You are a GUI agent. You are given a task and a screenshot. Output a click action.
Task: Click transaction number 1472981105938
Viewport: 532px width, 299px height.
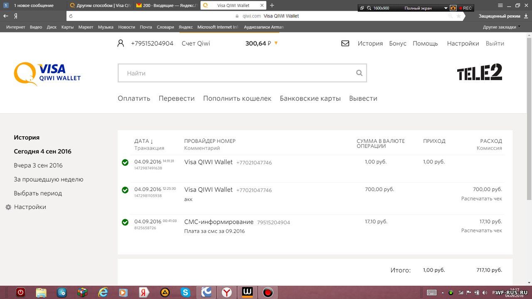[148, 196]
